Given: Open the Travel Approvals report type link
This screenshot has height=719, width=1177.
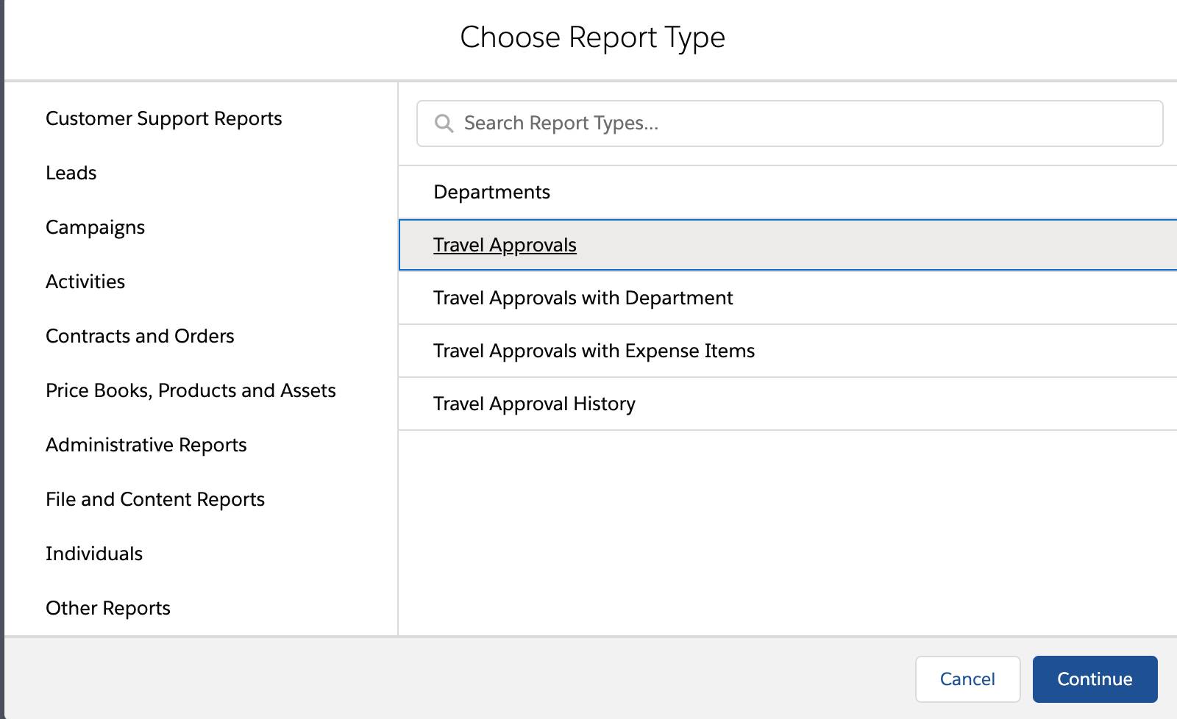Looking at the screenshot, I should click(505, 245).
